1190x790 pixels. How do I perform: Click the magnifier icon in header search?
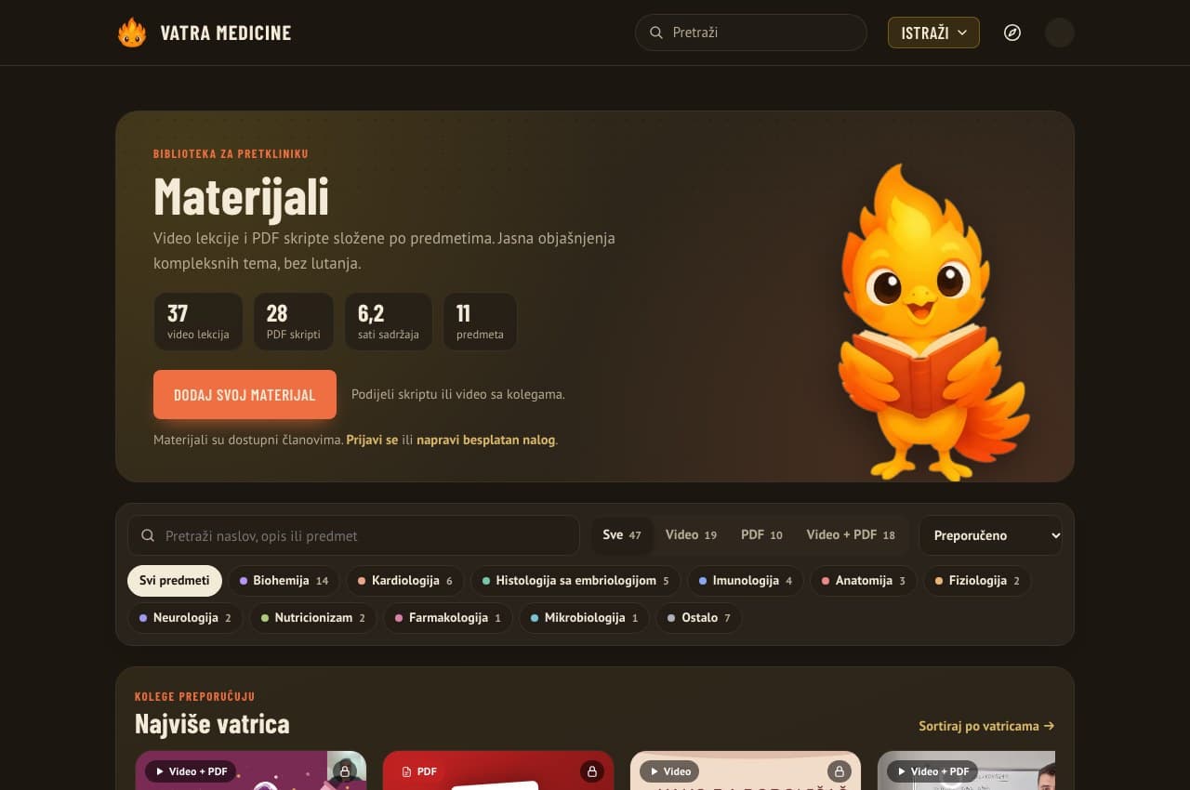coord(656,33)
